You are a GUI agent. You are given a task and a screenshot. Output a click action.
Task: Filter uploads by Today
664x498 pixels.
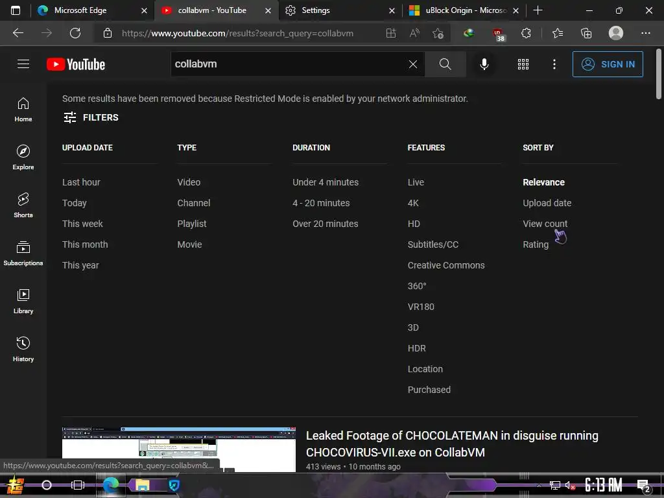click(x=75, y=203)
